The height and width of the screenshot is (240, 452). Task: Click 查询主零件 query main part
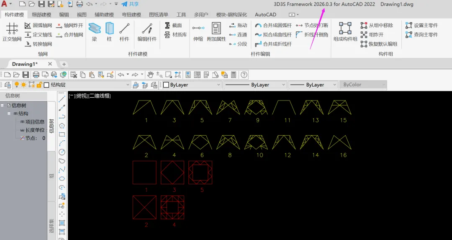pyautogui.click(x=421, y=35)
